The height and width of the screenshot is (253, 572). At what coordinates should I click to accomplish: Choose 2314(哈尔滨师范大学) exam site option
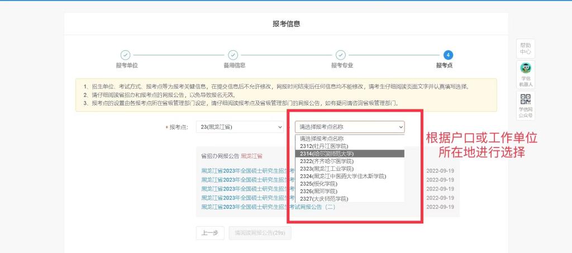(327, 154)
